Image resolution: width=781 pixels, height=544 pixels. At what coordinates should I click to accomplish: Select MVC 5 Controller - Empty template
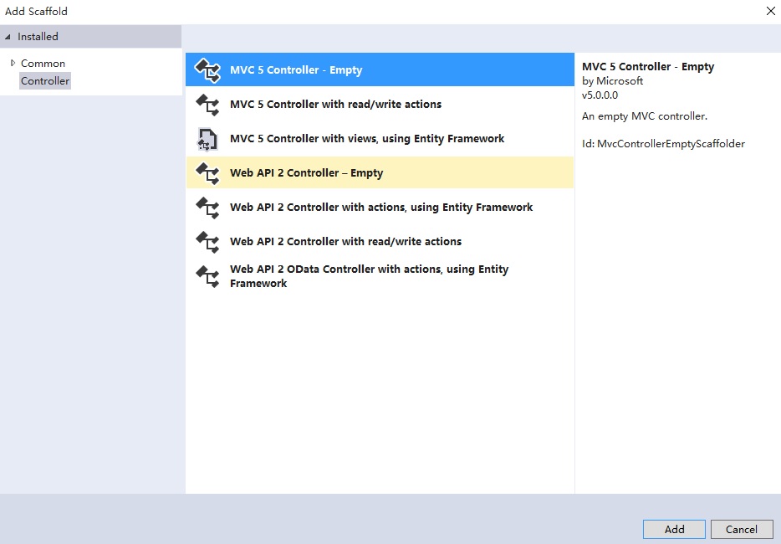pyautogui.click(x=380, y=69)
